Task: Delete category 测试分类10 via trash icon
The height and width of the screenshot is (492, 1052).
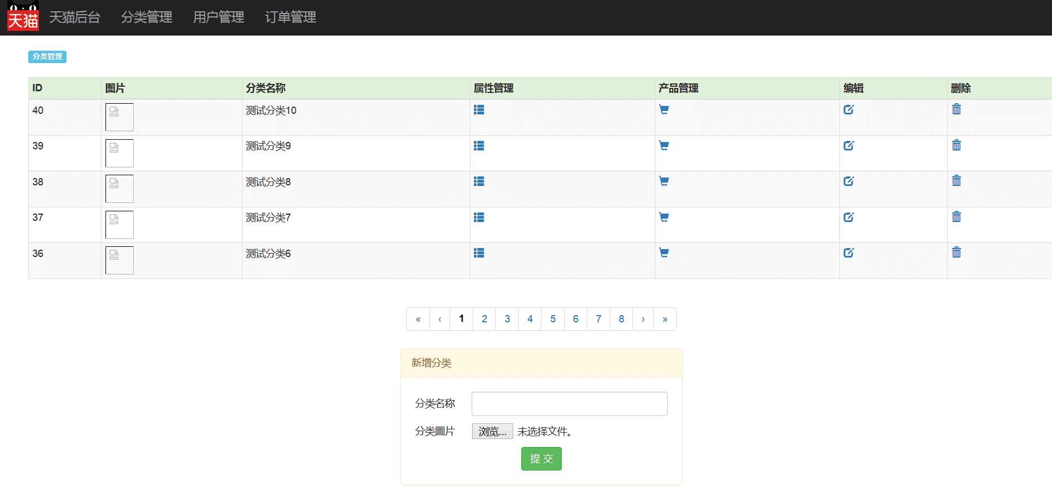Action: pyautogui.click(x=957, y=109)
